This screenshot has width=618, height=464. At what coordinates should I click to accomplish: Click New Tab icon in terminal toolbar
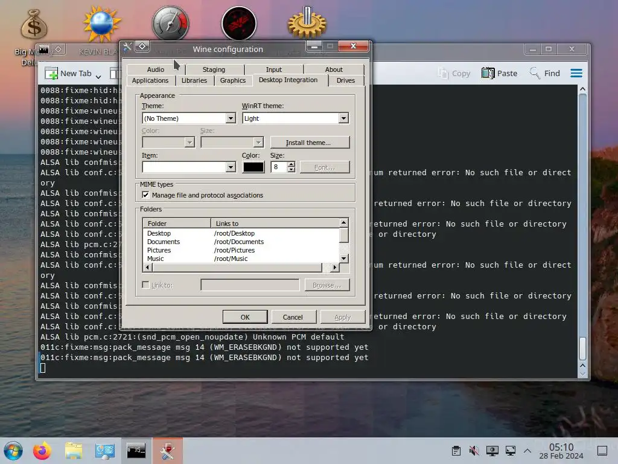(51, 73)
